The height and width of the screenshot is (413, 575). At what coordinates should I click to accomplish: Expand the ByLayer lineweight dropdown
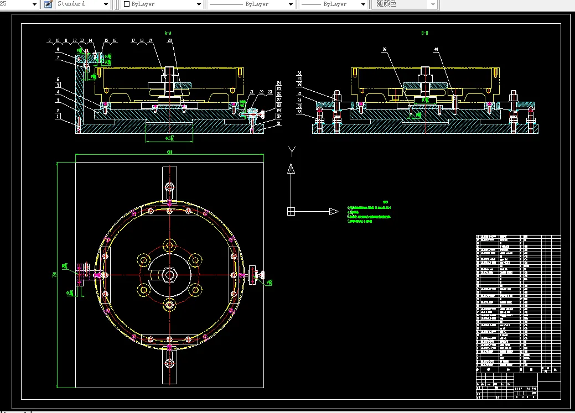coord(363,4)
